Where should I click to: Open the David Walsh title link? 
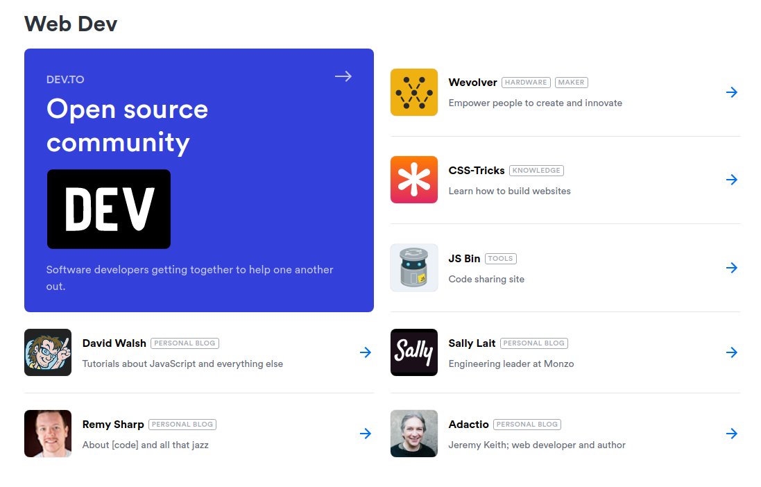coord(114,343)
